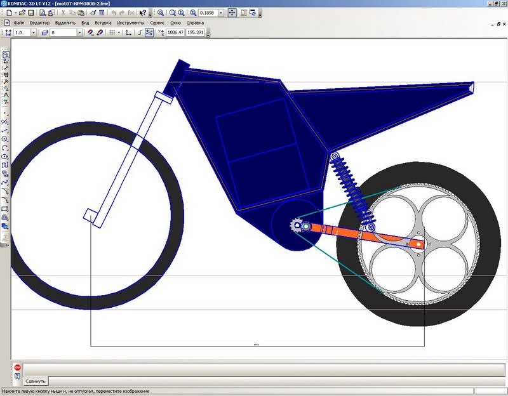The height and width of the screenshot is (396, 508).
Task: Click the context help pointer icon
Action: coord(143,13)
